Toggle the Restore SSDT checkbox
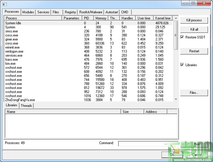Screen dimensions: 213x162 pyautogui.click(x=182, y=37)
